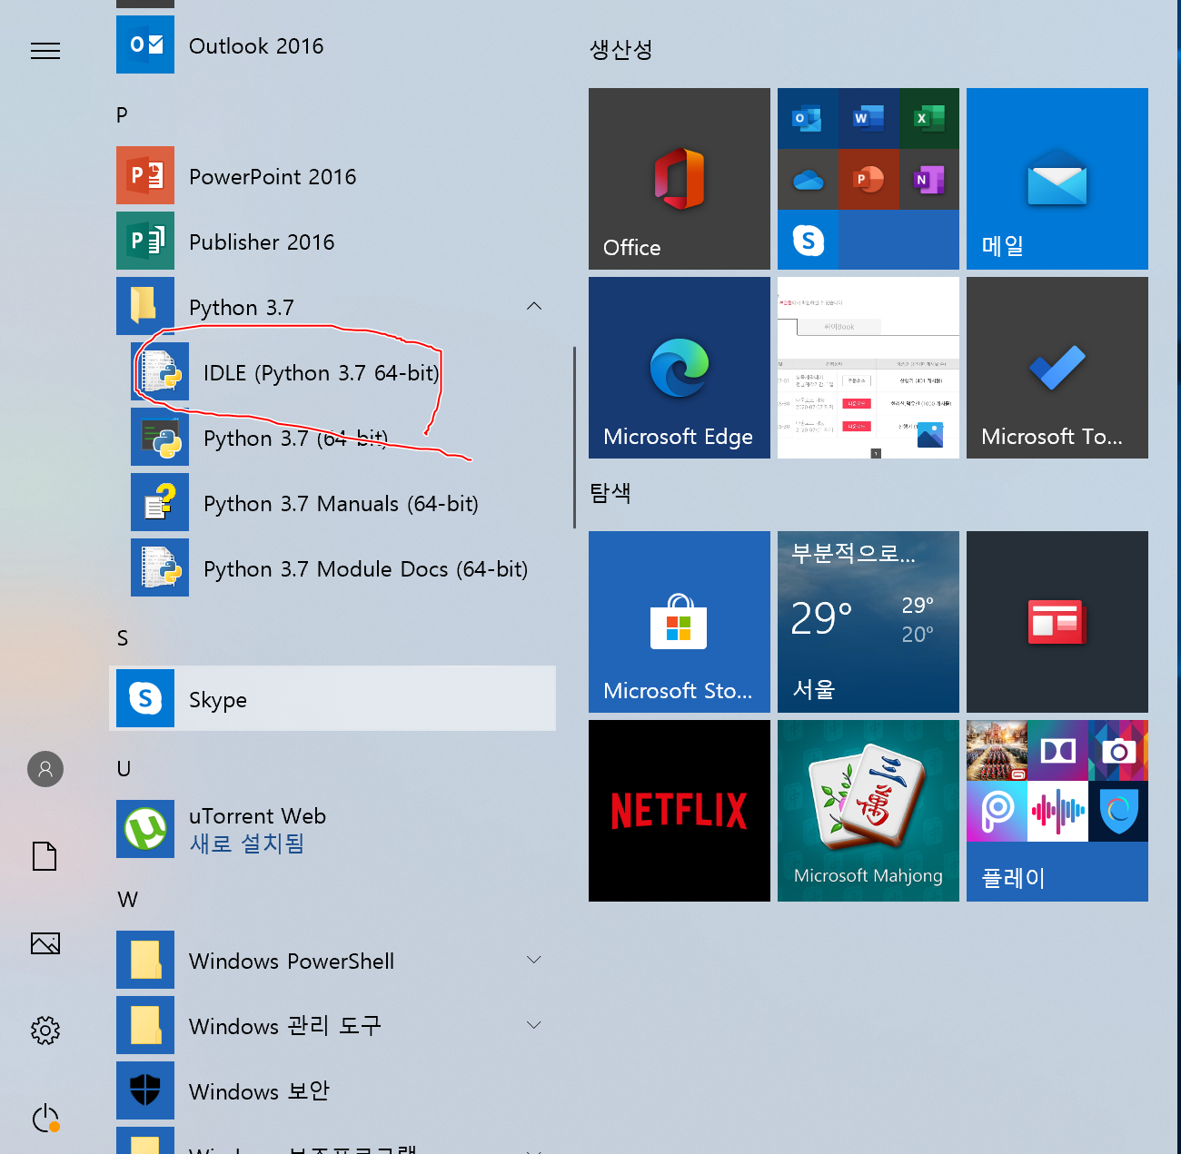This screenshot has width=1181, height=1154.
Task: Open the small Excel tile
Action: point(929,118)
